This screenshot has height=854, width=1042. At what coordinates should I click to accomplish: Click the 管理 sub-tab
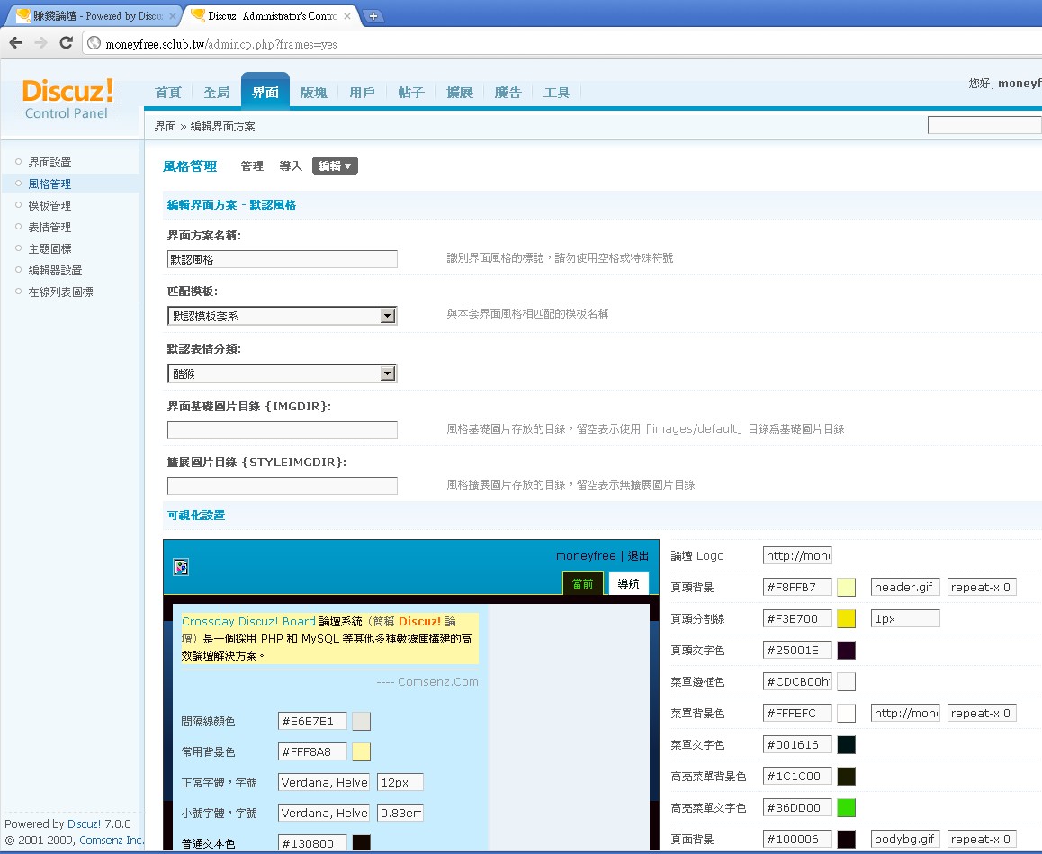coord(252,166)
